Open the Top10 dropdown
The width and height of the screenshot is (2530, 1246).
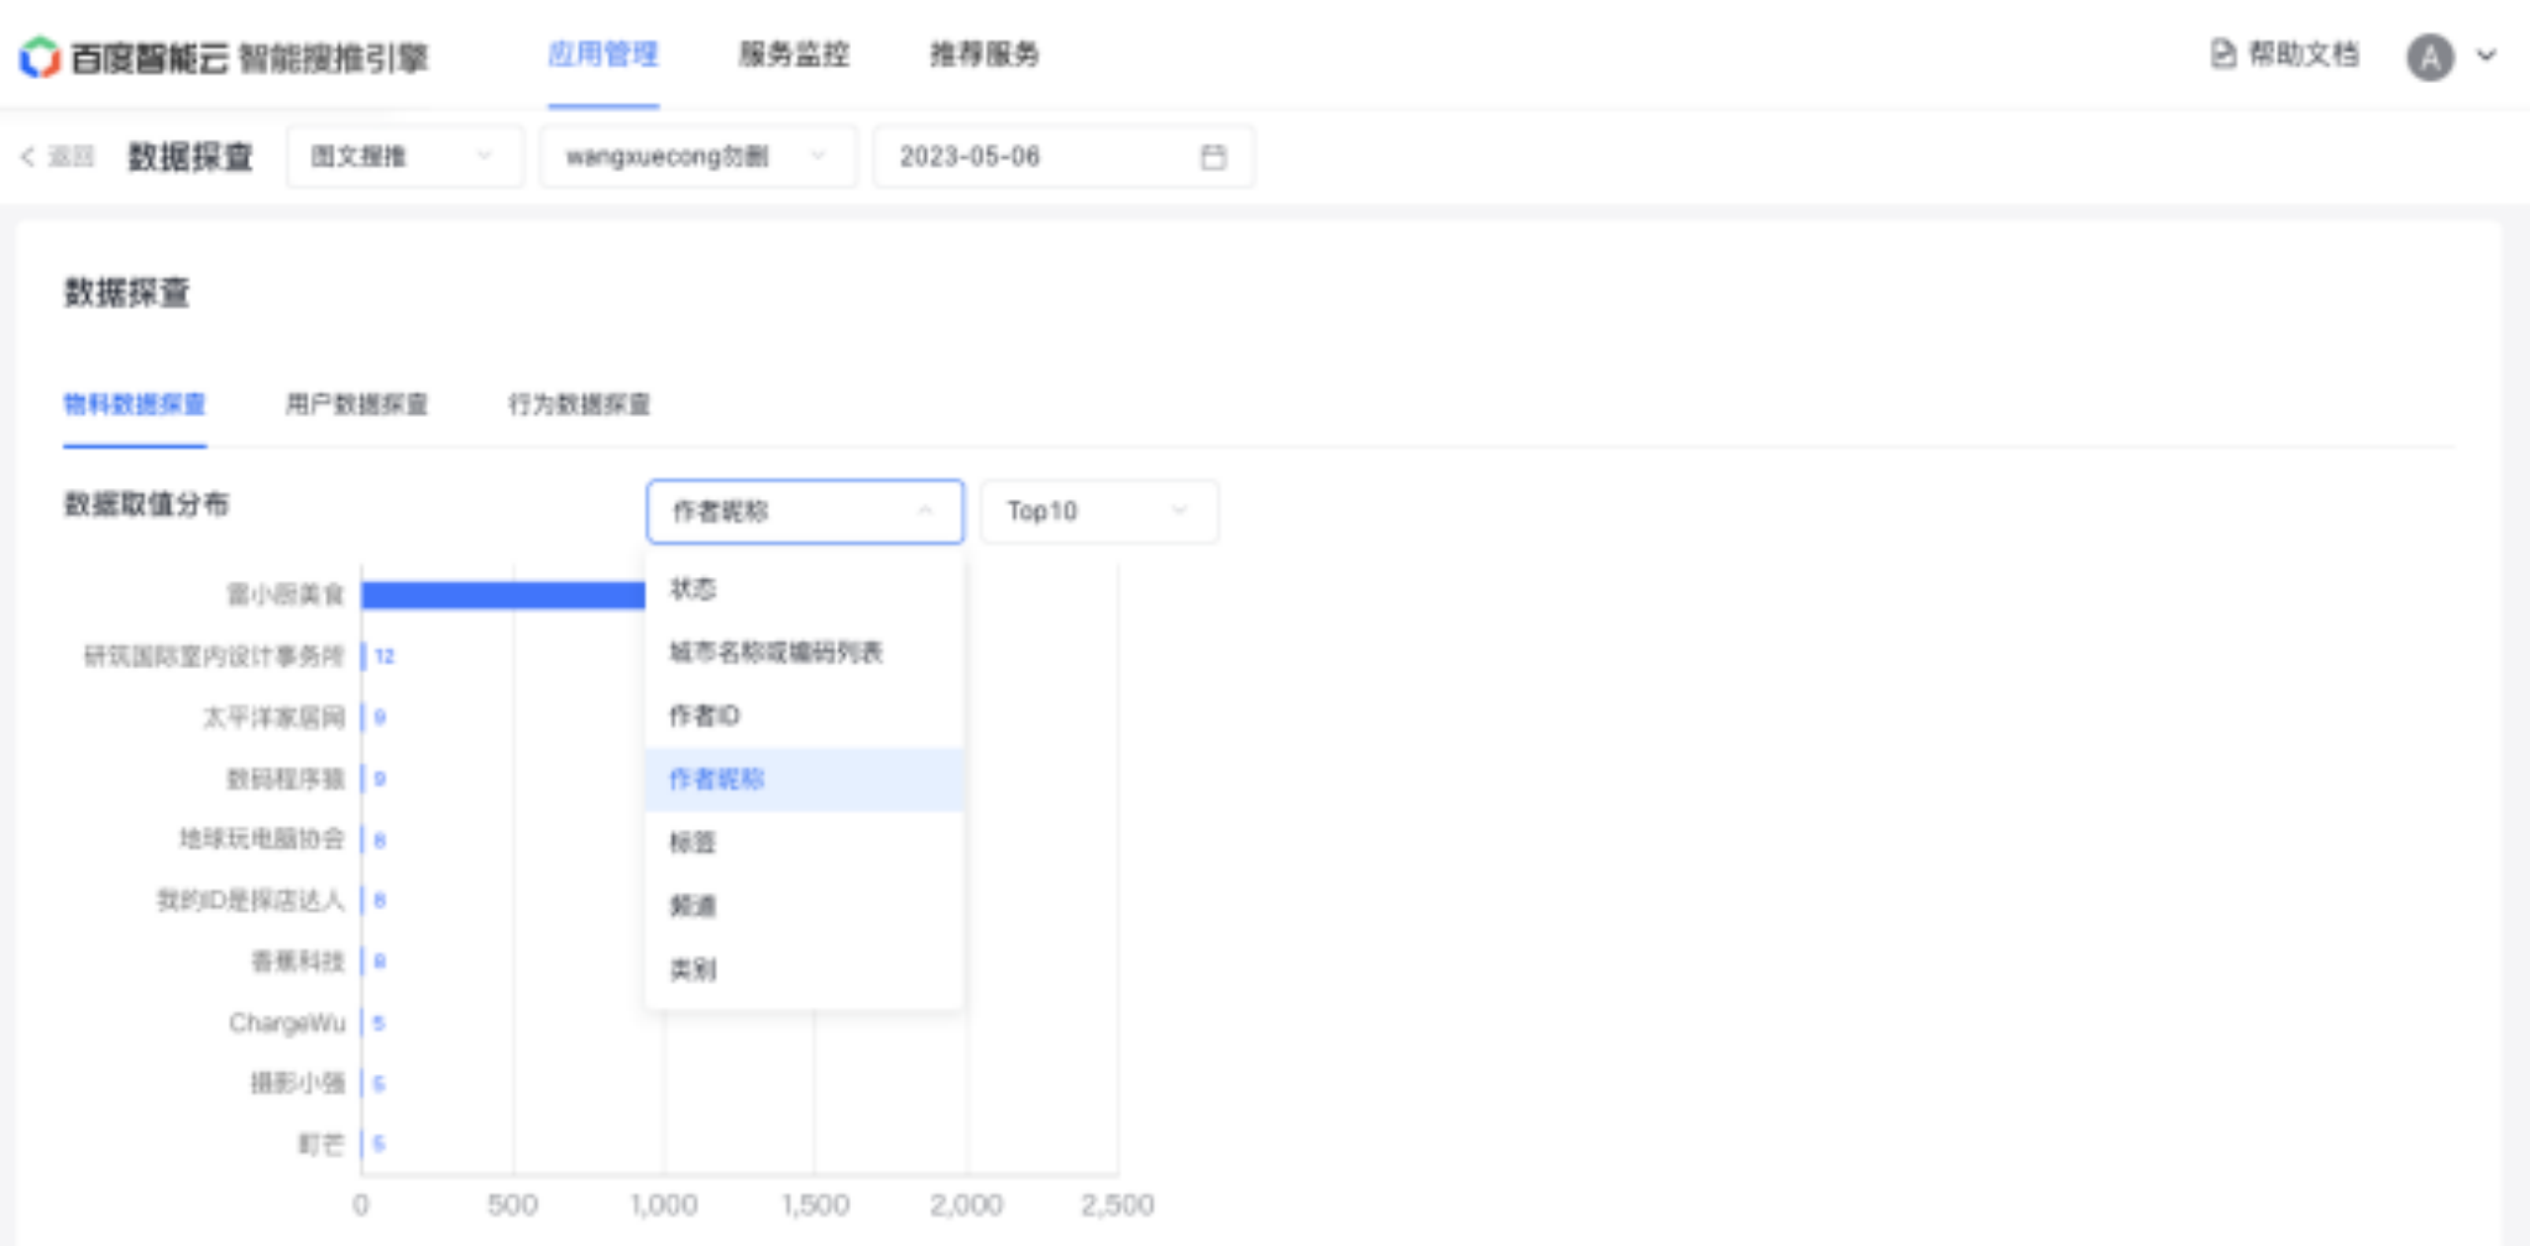[x=1099, y=511]
